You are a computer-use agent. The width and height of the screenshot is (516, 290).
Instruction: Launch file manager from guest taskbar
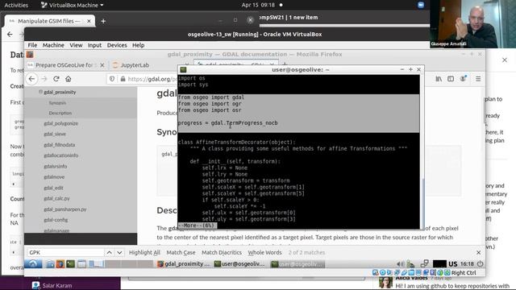click(50, 263)
